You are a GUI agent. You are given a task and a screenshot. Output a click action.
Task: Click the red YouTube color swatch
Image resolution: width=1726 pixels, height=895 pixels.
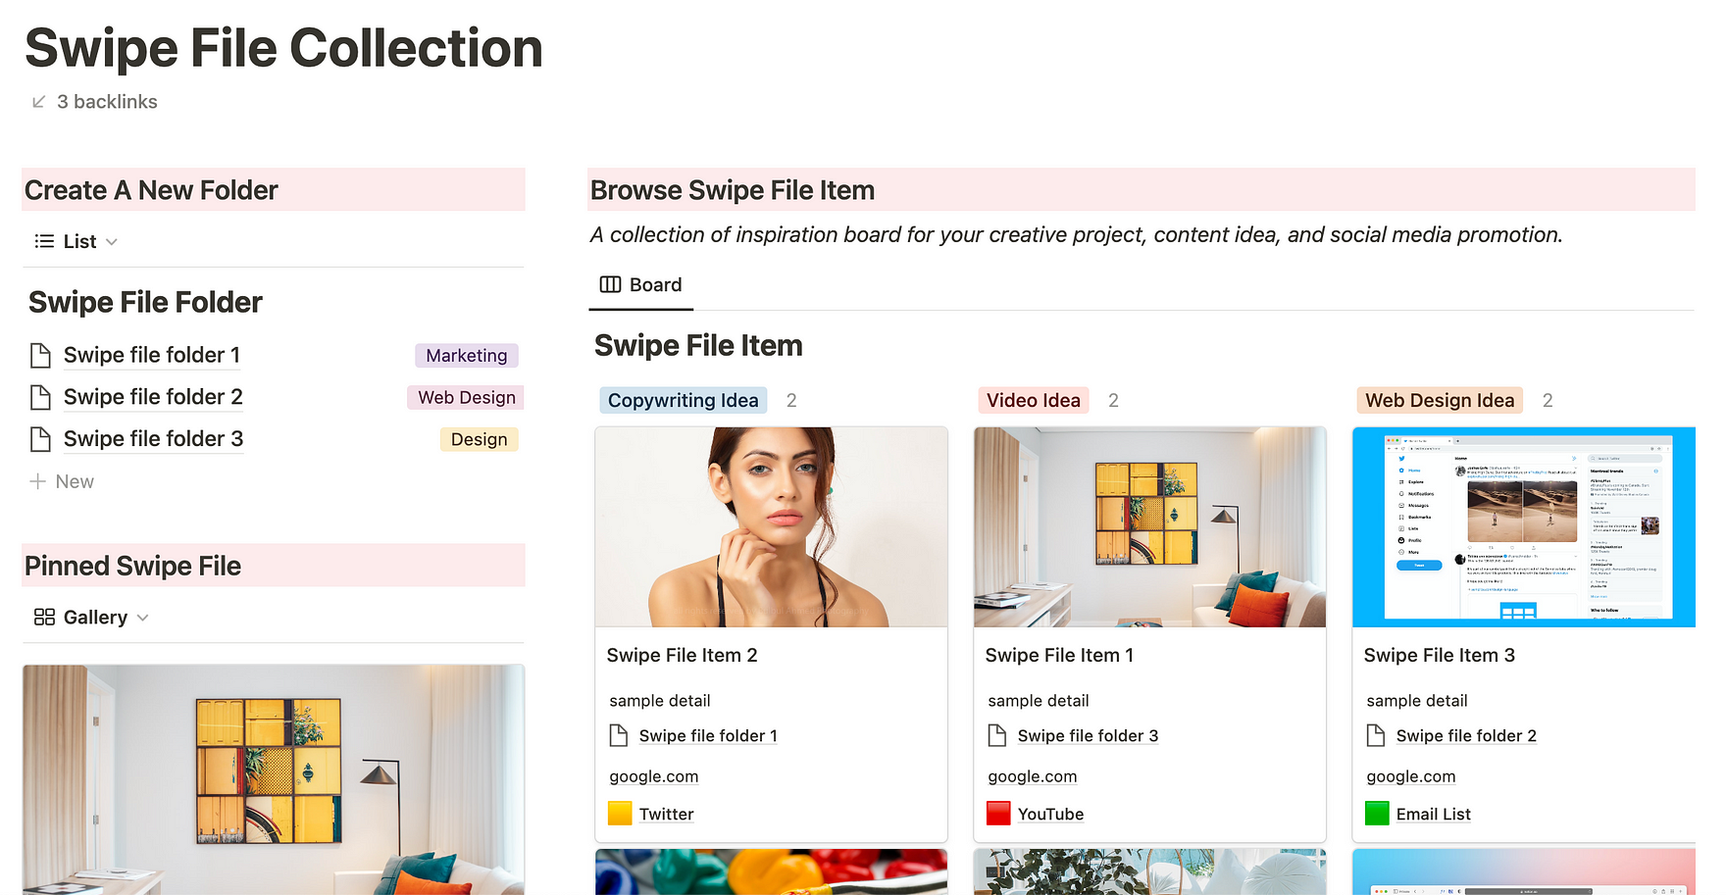[998, 814]
